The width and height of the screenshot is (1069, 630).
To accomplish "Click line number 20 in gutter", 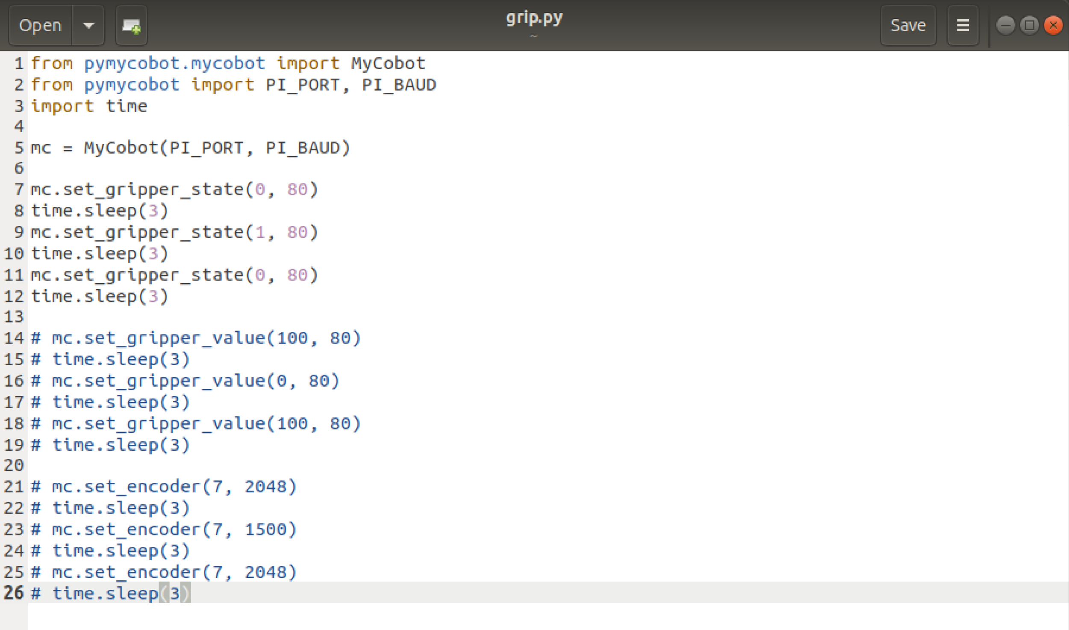I will coord(14,465).
